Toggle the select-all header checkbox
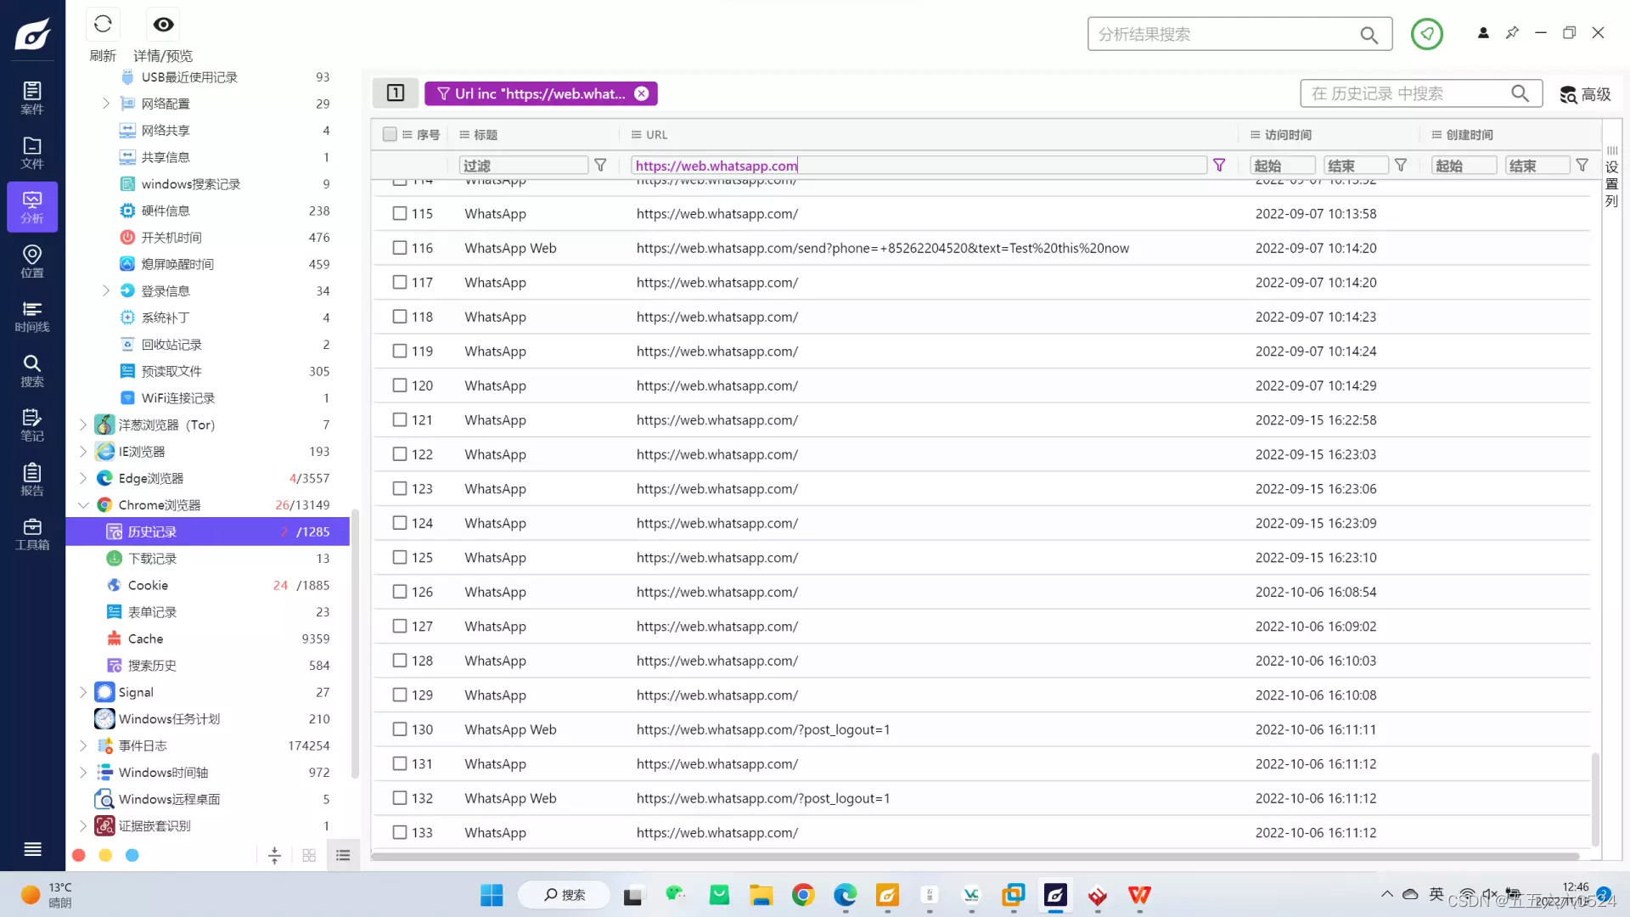 pos(390,134)
